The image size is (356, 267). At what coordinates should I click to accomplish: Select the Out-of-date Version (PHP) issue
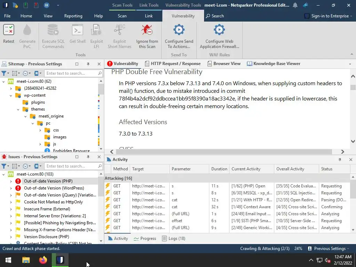[48, 181]
